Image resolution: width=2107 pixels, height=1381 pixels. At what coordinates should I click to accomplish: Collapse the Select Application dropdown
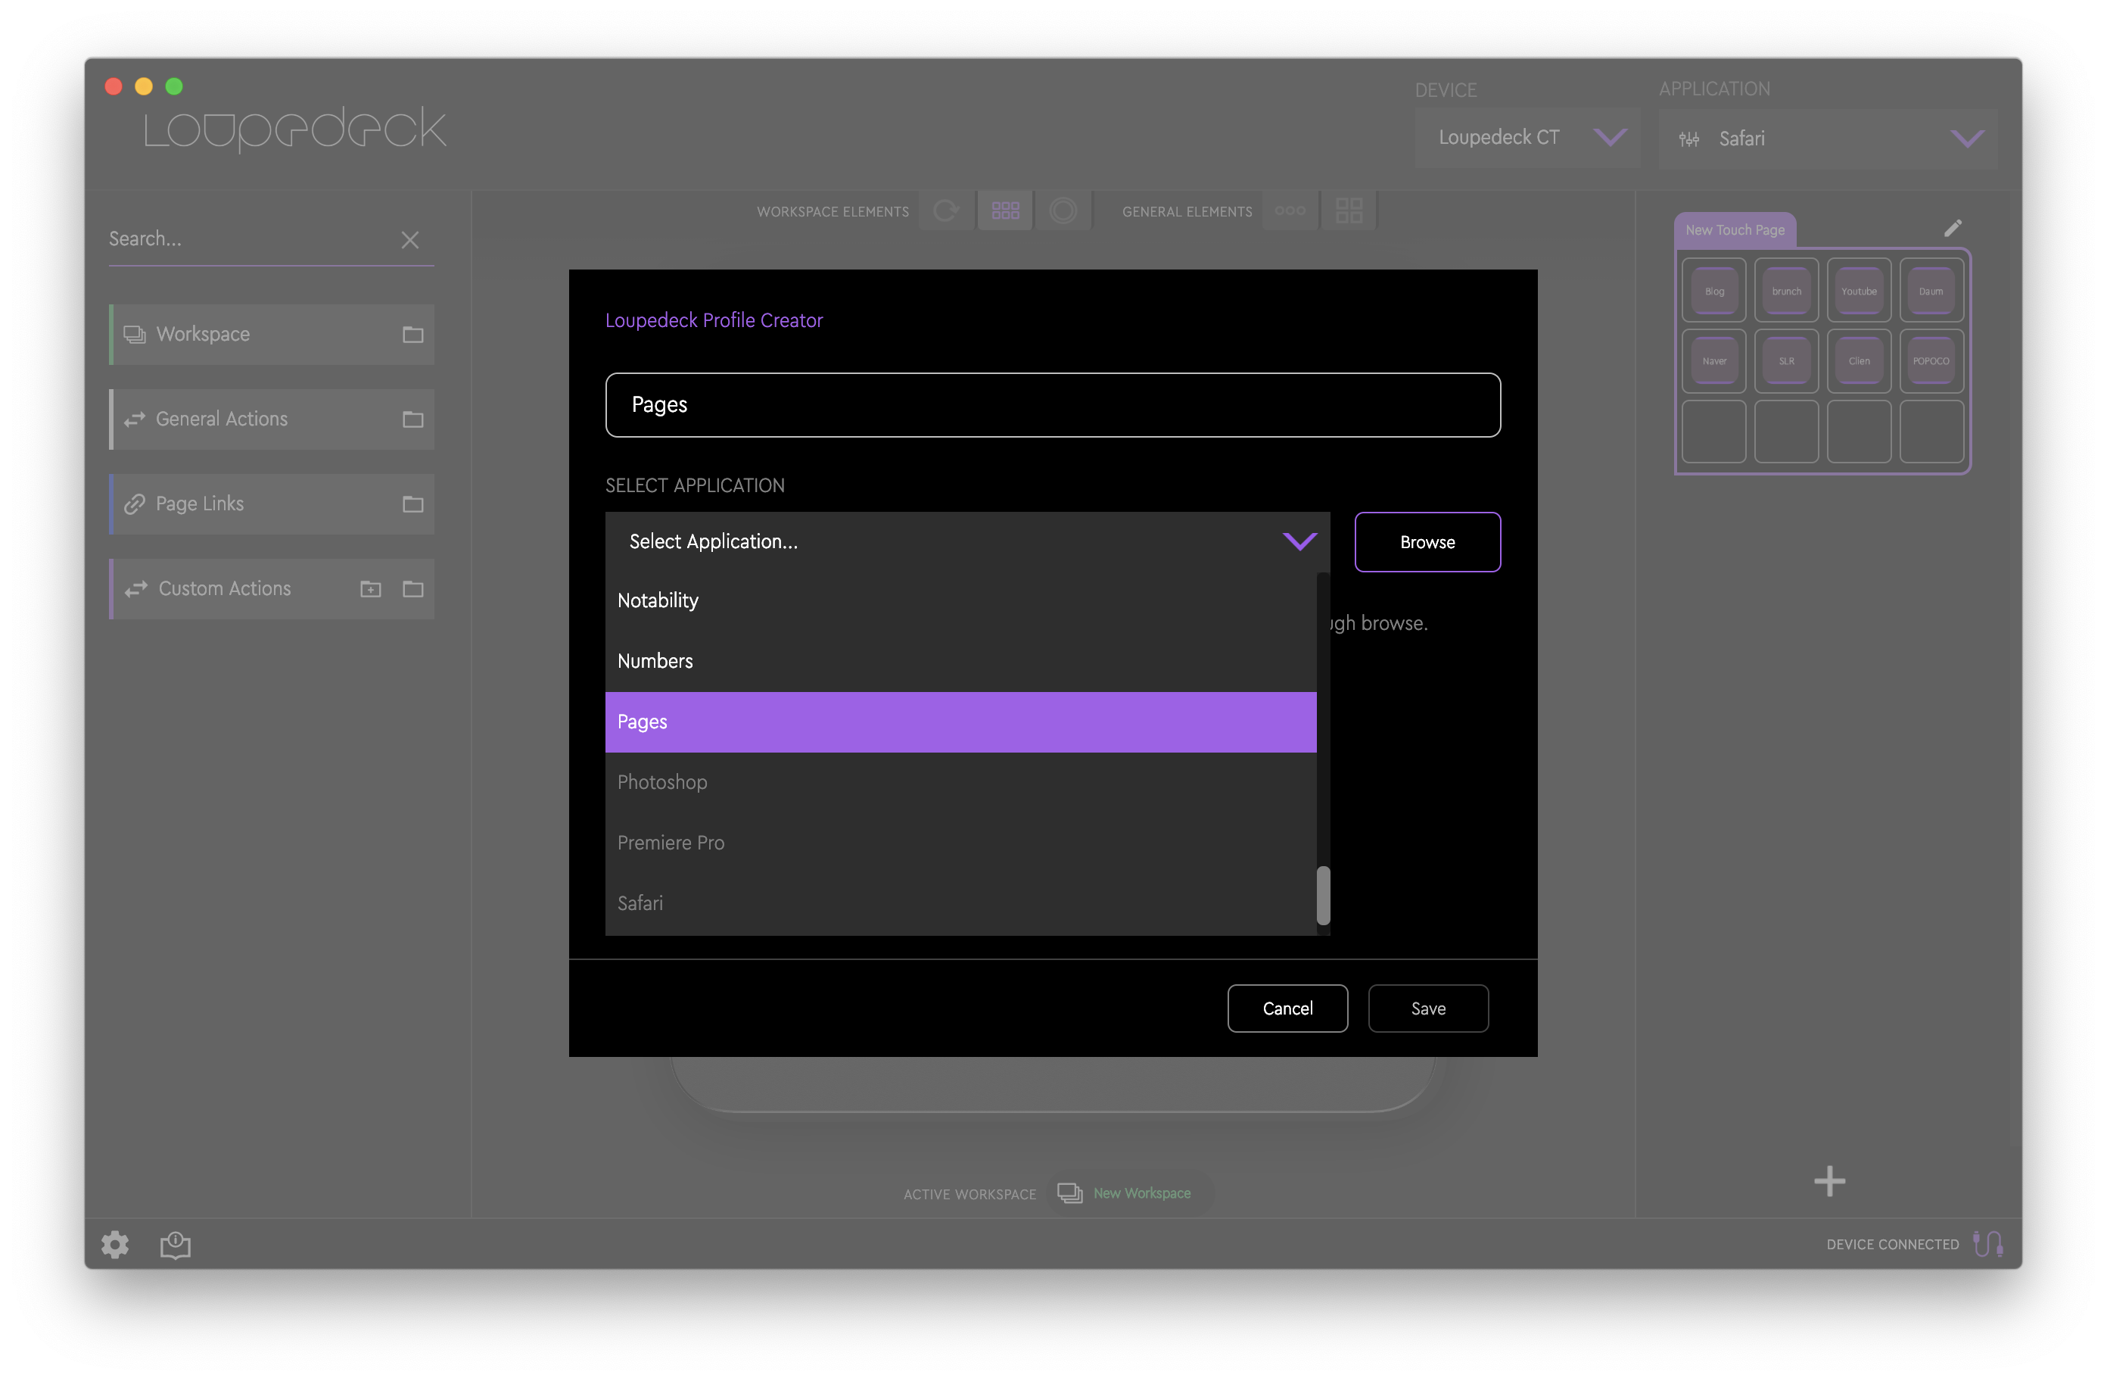1299,541
